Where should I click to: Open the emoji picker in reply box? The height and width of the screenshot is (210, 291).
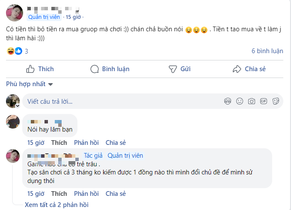(240, 101)
